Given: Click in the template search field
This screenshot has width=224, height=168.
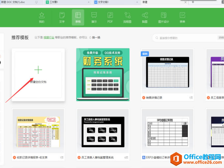Looking at the screenshot, I should coord(188,38).
